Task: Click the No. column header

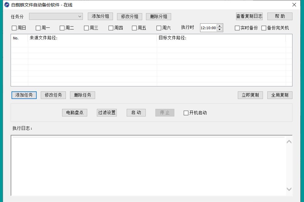Action: click(x=19, y=38)
